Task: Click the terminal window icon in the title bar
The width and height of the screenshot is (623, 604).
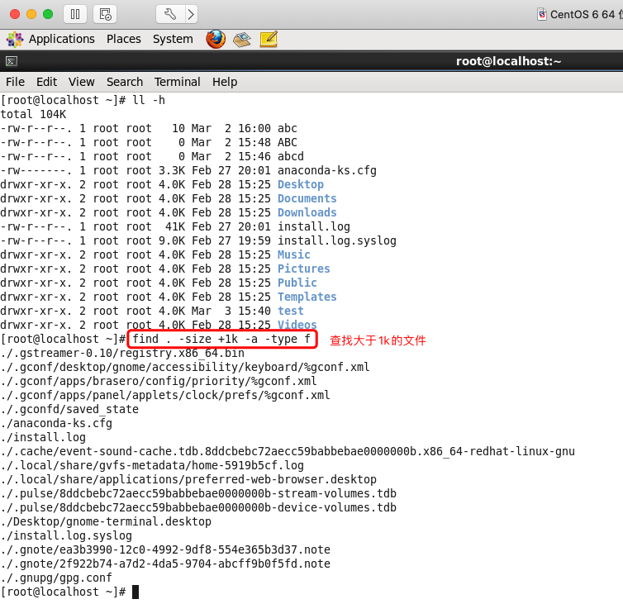Action: 11,61
